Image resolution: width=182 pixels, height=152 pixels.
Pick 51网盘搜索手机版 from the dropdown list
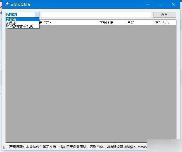(23, 26)
